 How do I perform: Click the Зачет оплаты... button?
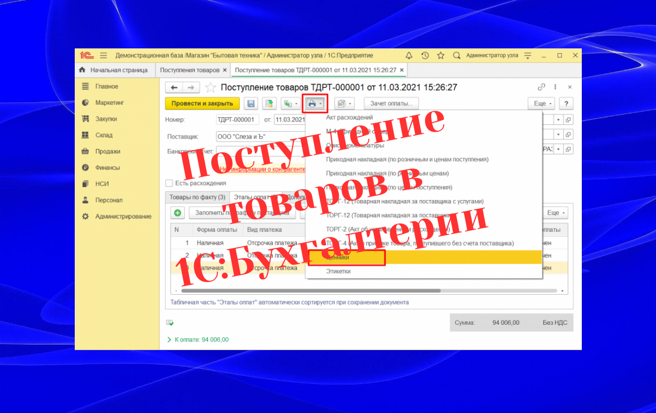click(x=391, y=103)
